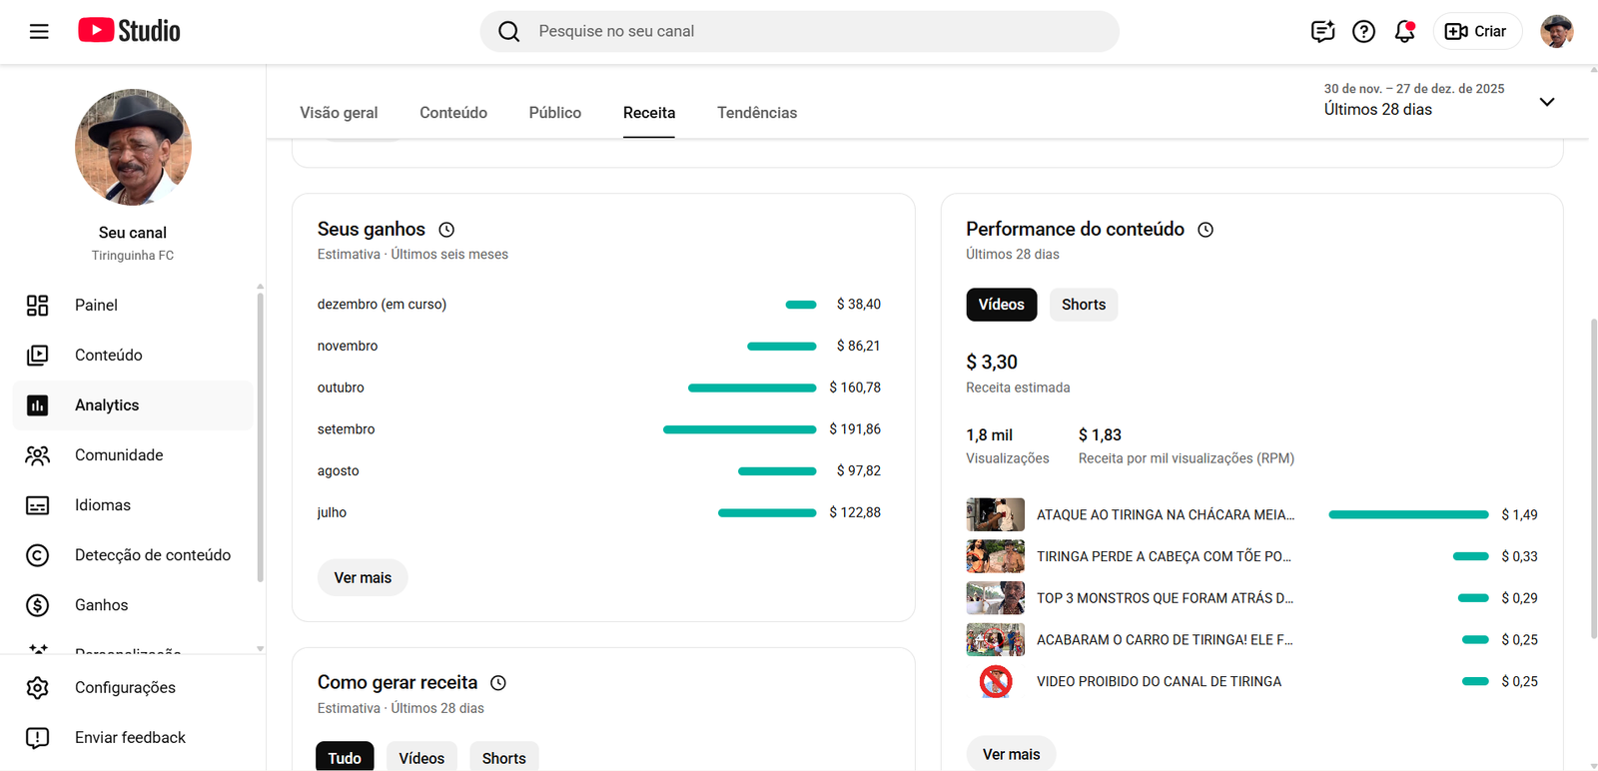Open thumbnail of ATAQUE AO TIRINGA video
Viewport: 1598px width, 771px height.
996,515
